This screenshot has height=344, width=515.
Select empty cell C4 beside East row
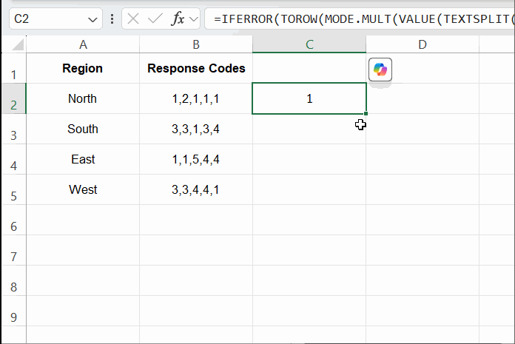(309, 159)
